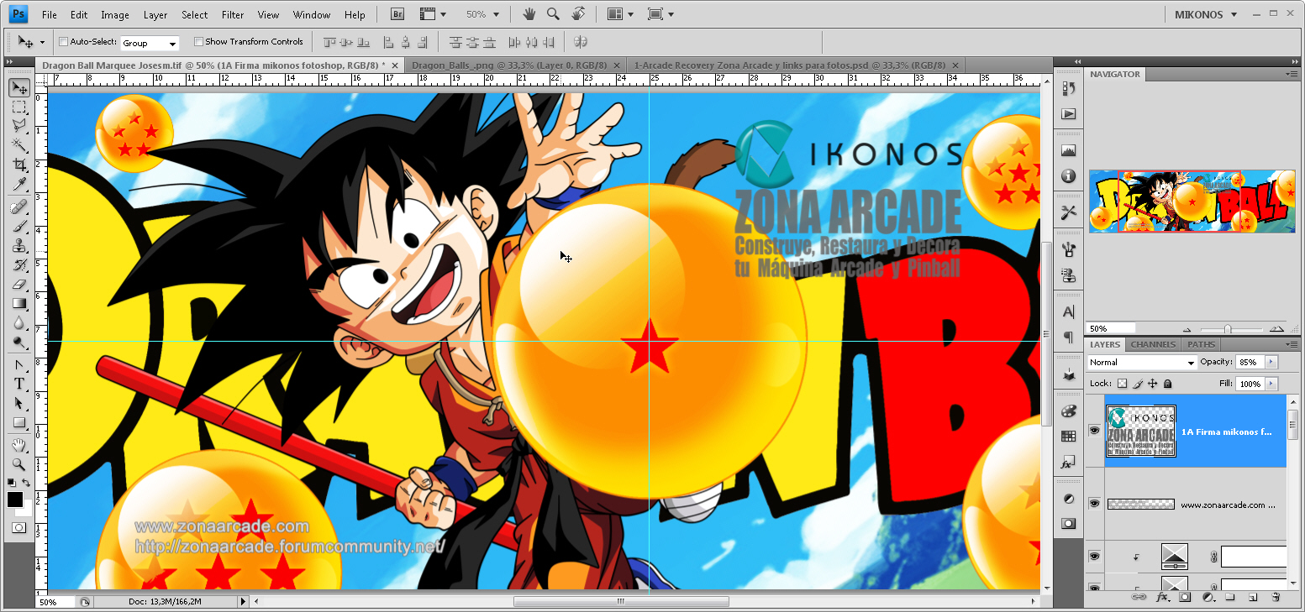This screenshot has width=1305, height=612.
Task: Select the Path Selection tool
Action: click(19, 403)
